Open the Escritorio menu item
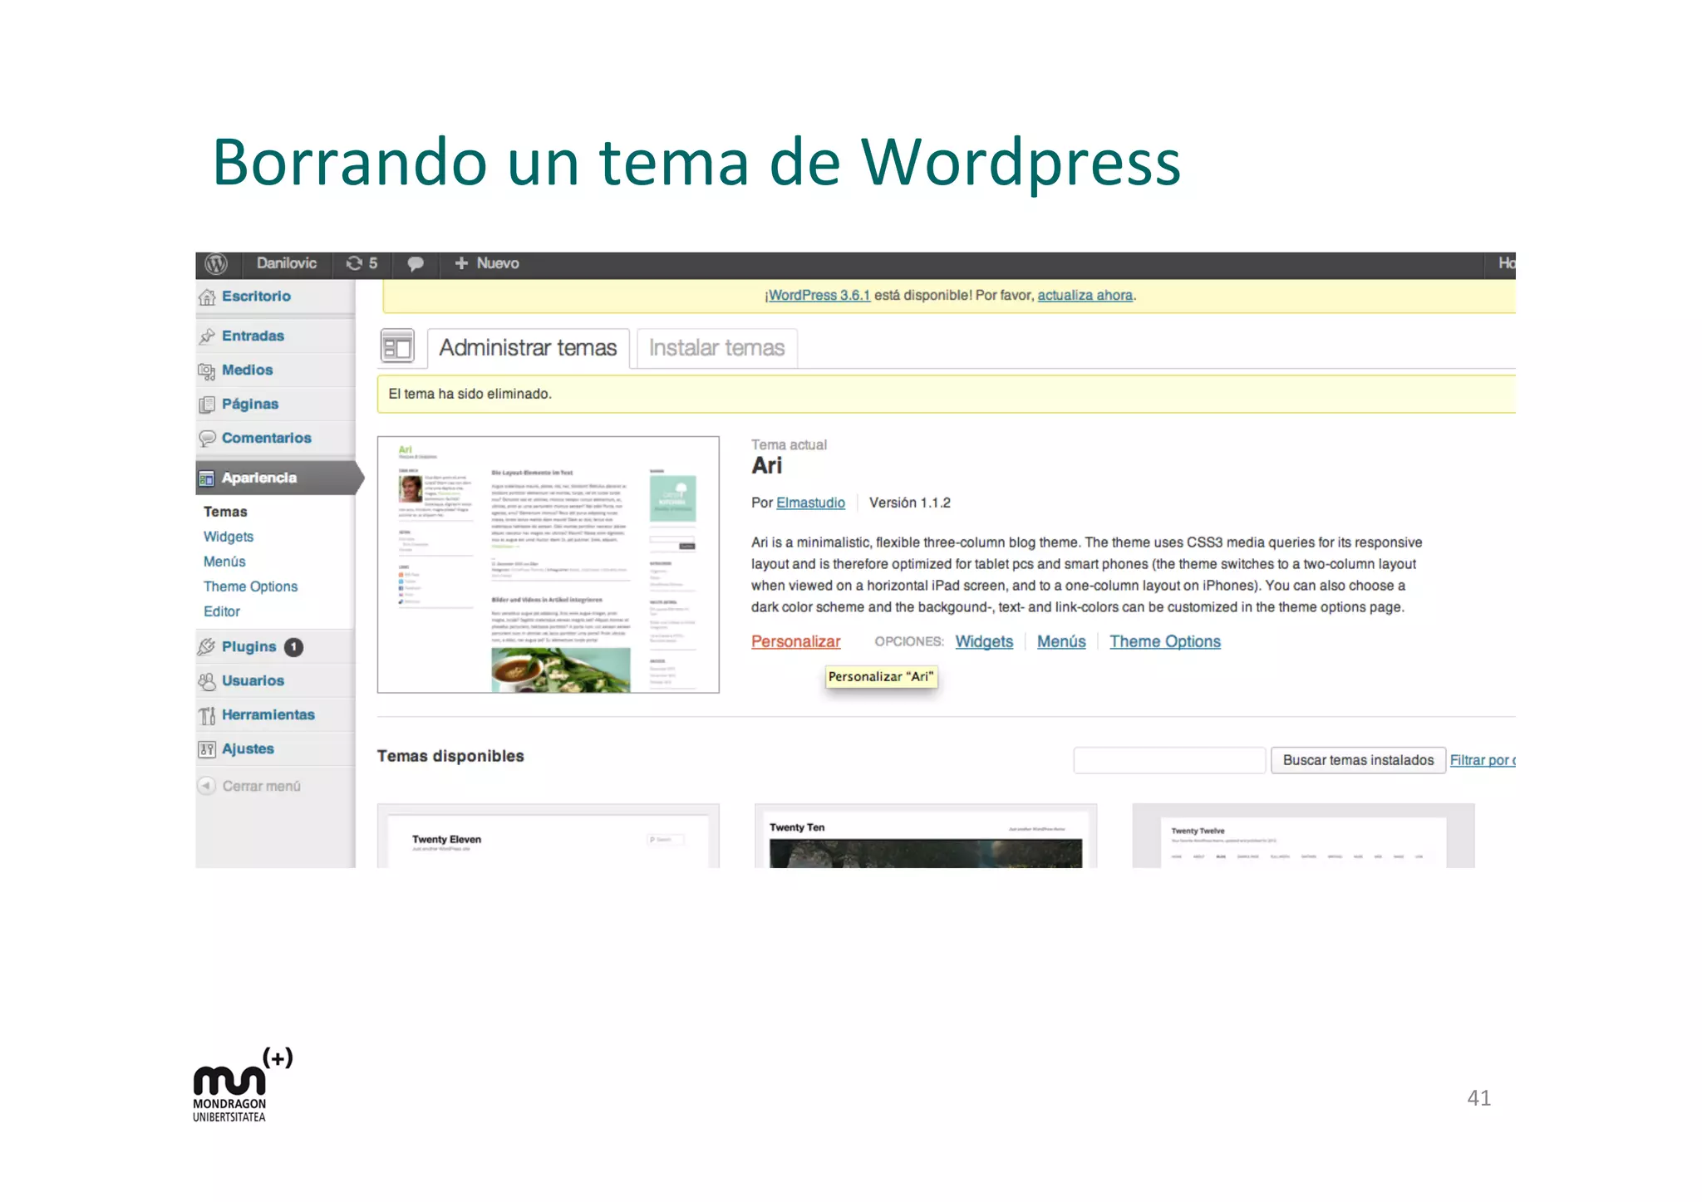 pos(256,297)
